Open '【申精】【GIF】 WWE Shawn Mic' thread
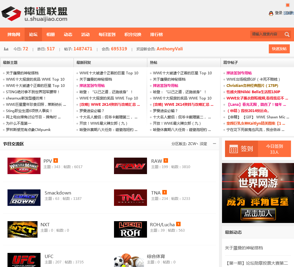Screen dimensions: 294x267 258,117
